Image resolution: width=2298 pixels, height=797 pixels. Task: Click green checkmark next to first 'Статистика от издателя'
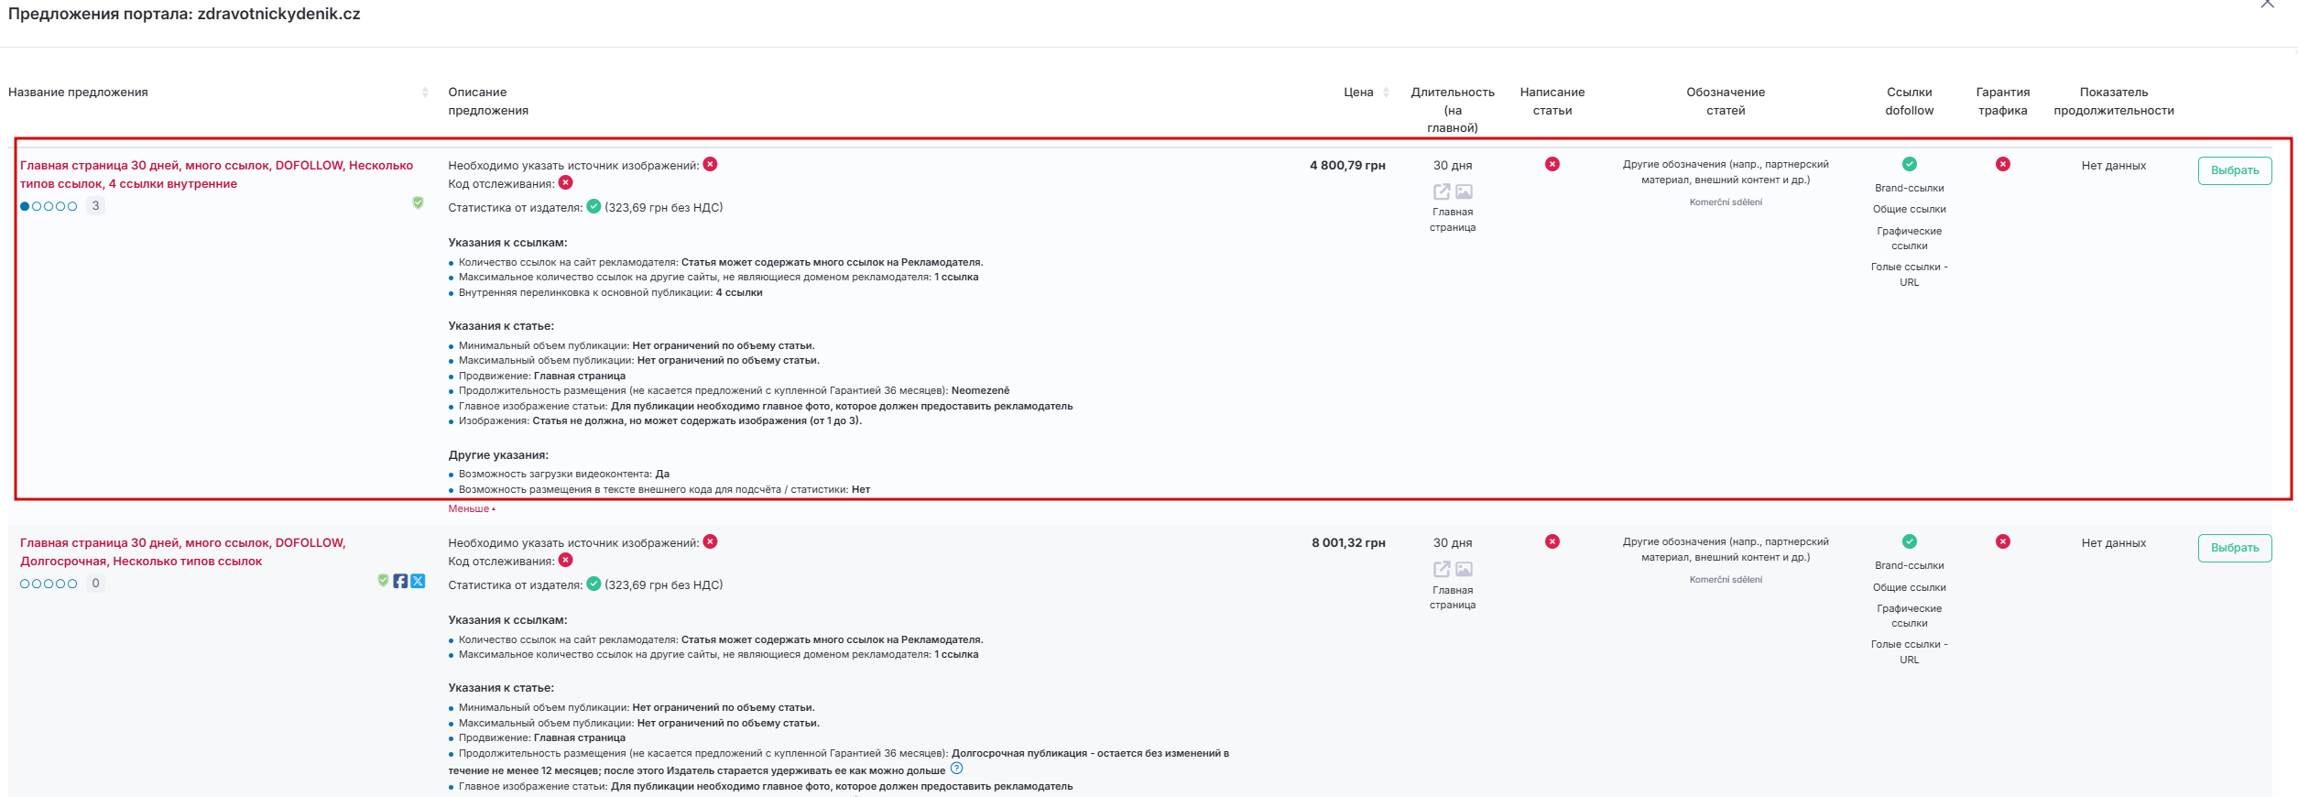tap(594, 206)
